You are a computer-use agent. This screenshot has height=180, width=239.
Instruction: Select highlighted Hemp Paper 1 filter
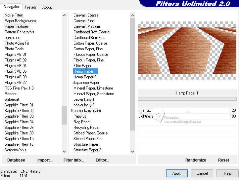(x=85, y=71)
